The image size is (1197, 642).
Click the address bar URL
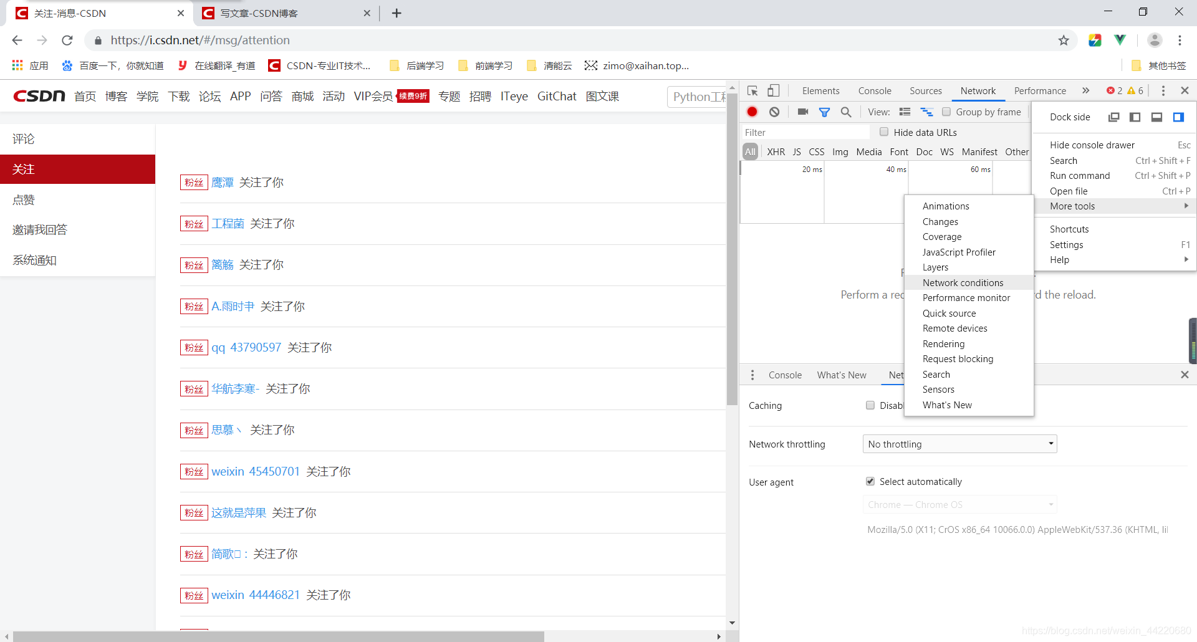click(200, 41)
